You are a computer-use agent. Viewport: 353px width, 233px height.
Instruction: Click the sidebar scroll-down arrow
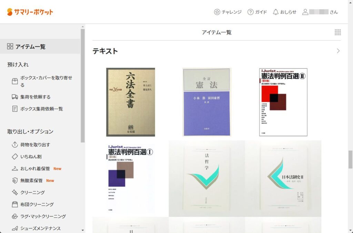point(83,230)
